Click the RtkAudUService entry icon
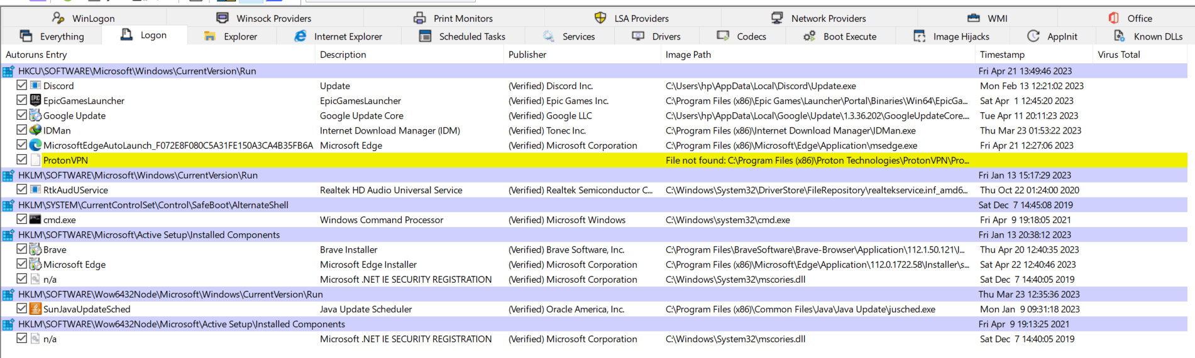 (35, 189)
